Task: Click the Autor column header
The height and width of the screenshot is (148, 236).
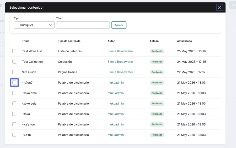Action: pyautogui.click(x=111, y=41)
